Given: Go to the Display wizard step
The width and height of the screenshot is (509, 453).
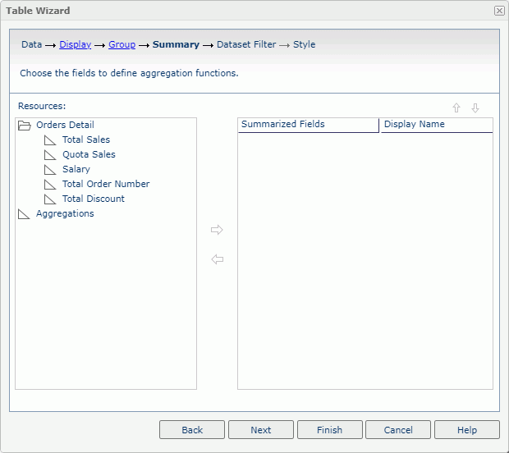Looking at the screenshot, I should (75, 44).
